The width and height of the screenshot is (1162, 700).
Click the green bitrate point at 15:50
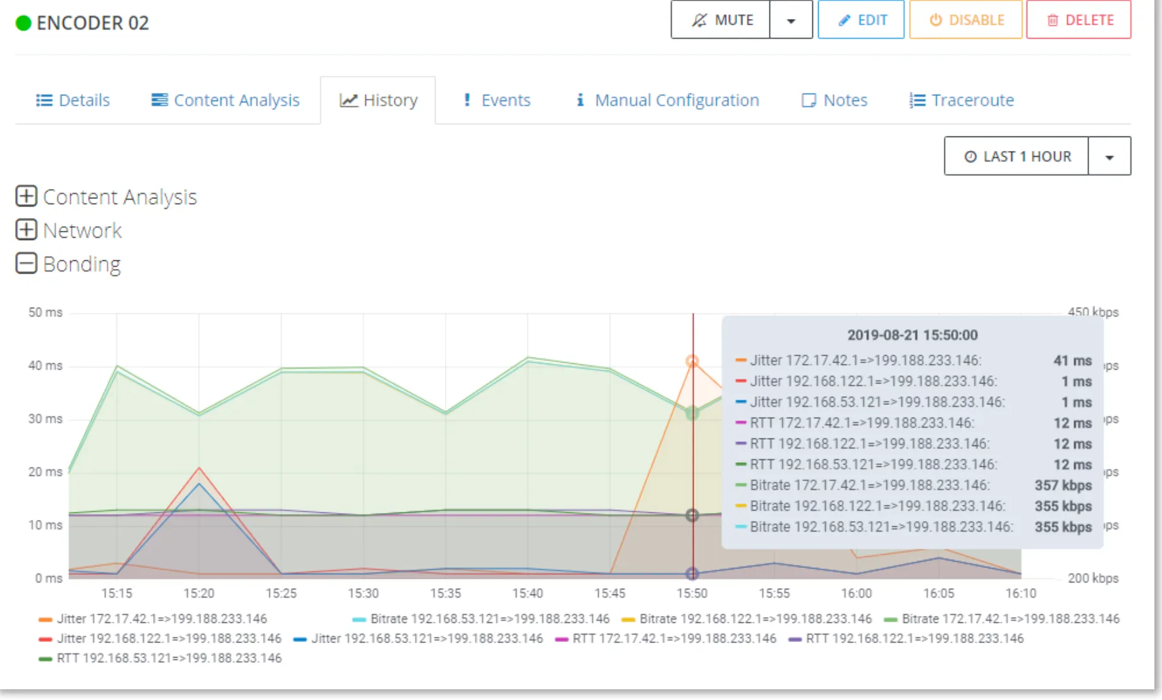pos(692,413)
